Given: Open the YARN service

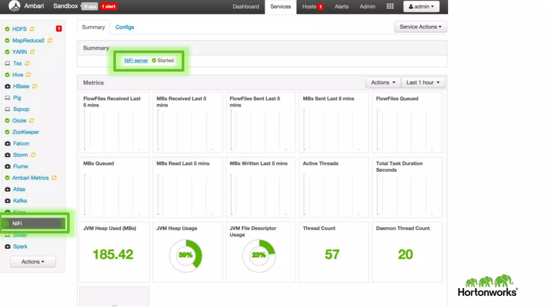Looking at the screenshot, I should coord(20,52).
